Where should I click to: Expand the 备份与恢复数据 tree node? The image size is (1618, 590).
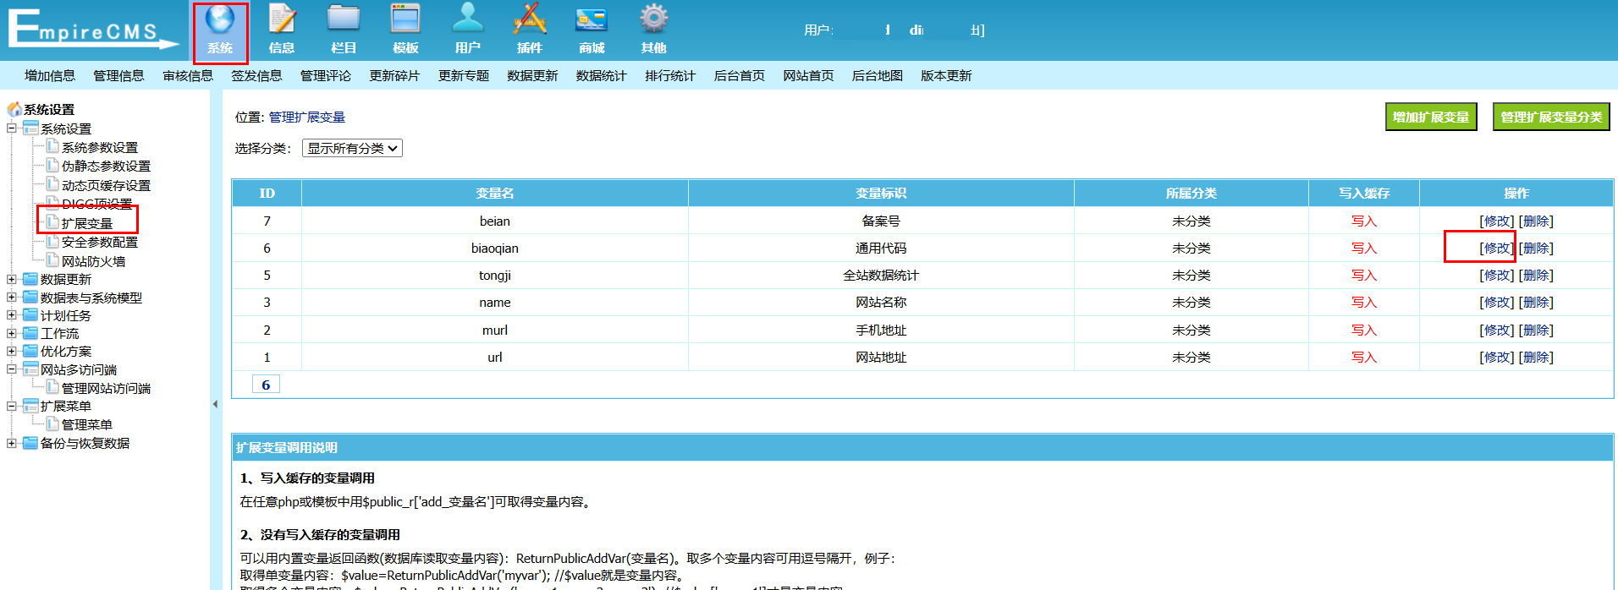pos(12,443)
